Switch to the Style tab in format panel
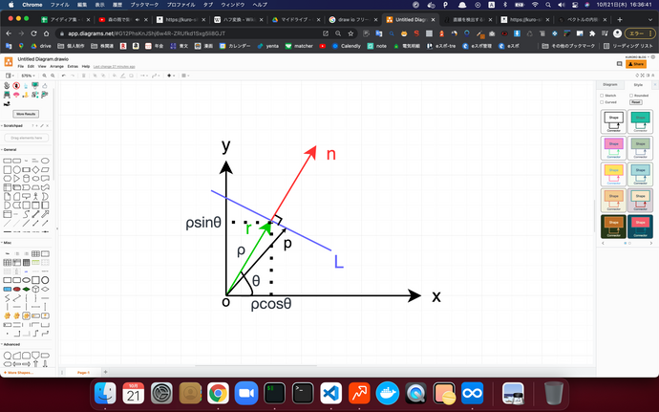 [x=638, y=84]
